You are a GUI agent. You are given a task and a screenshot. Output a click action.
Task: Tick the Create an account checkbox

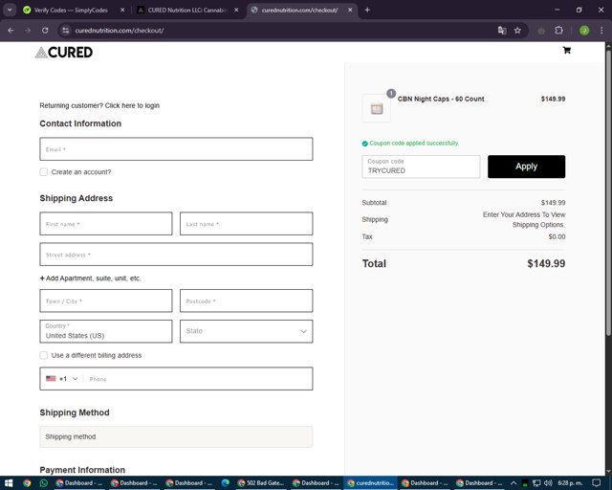point(44,172)
